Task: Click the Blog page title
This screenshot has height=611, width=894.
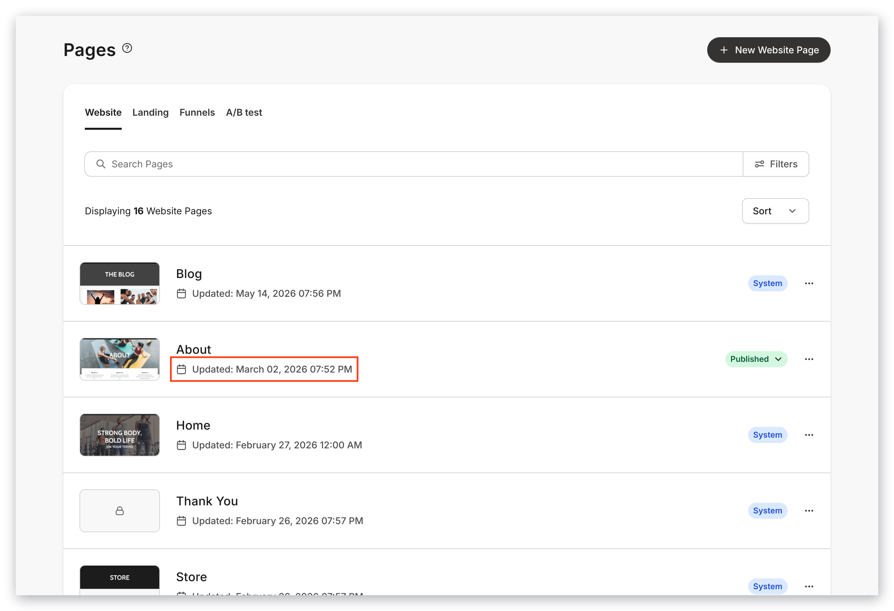Action: [x=189, y=274]
